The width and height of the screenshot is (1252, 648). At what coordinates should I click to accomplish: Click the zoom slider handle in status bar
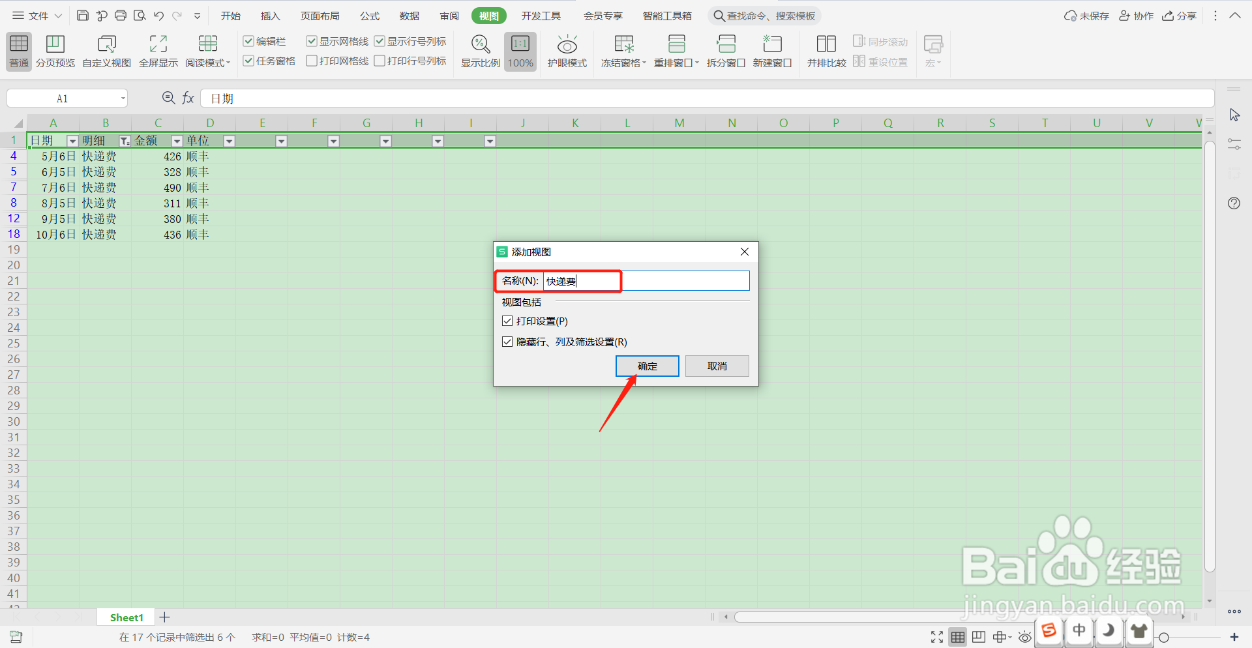pyautogui.click(x=1163, y=637)
